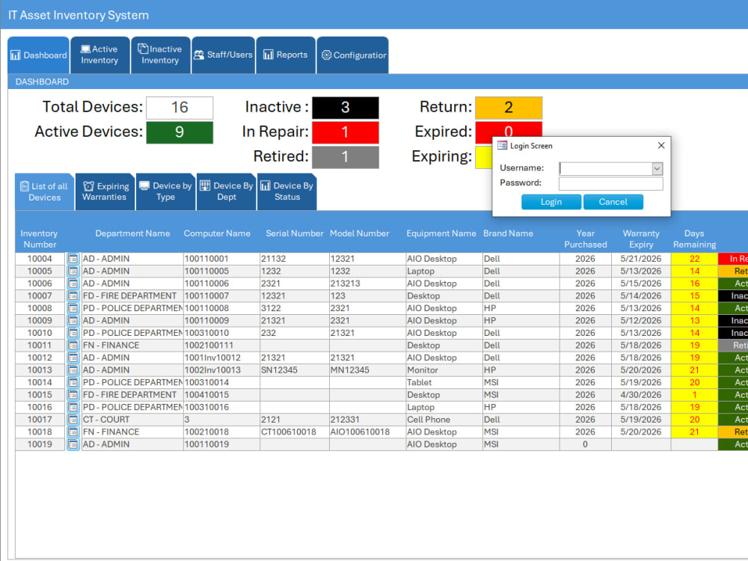Click the Total Devices value 16

[x=180, y=107]
